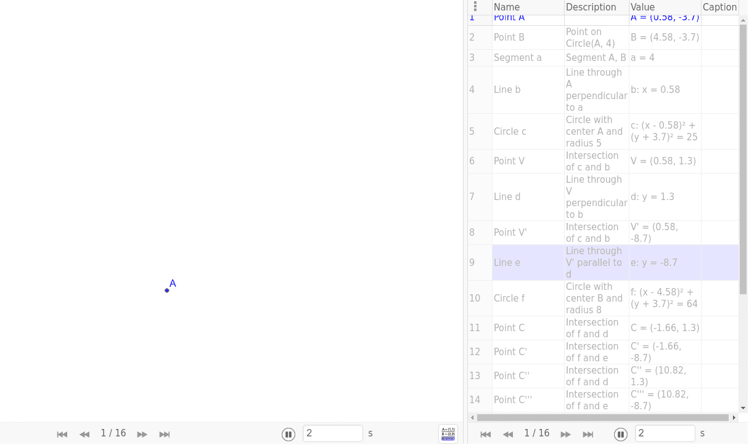Click the circle f equation value

click(664, 299)
